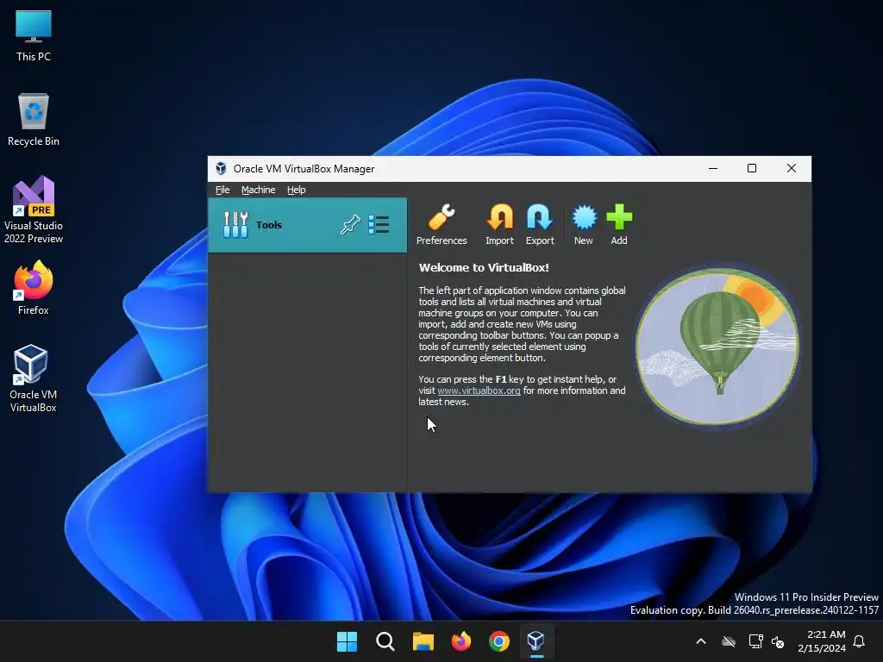Click the VirtualBox icon in the title bar
Image resolution: width=883 pixels, height=662 pixels.
point(221,168)
